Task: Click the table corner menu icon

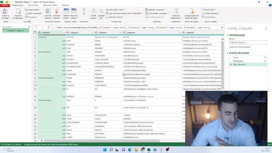Action: coord(35,33)
